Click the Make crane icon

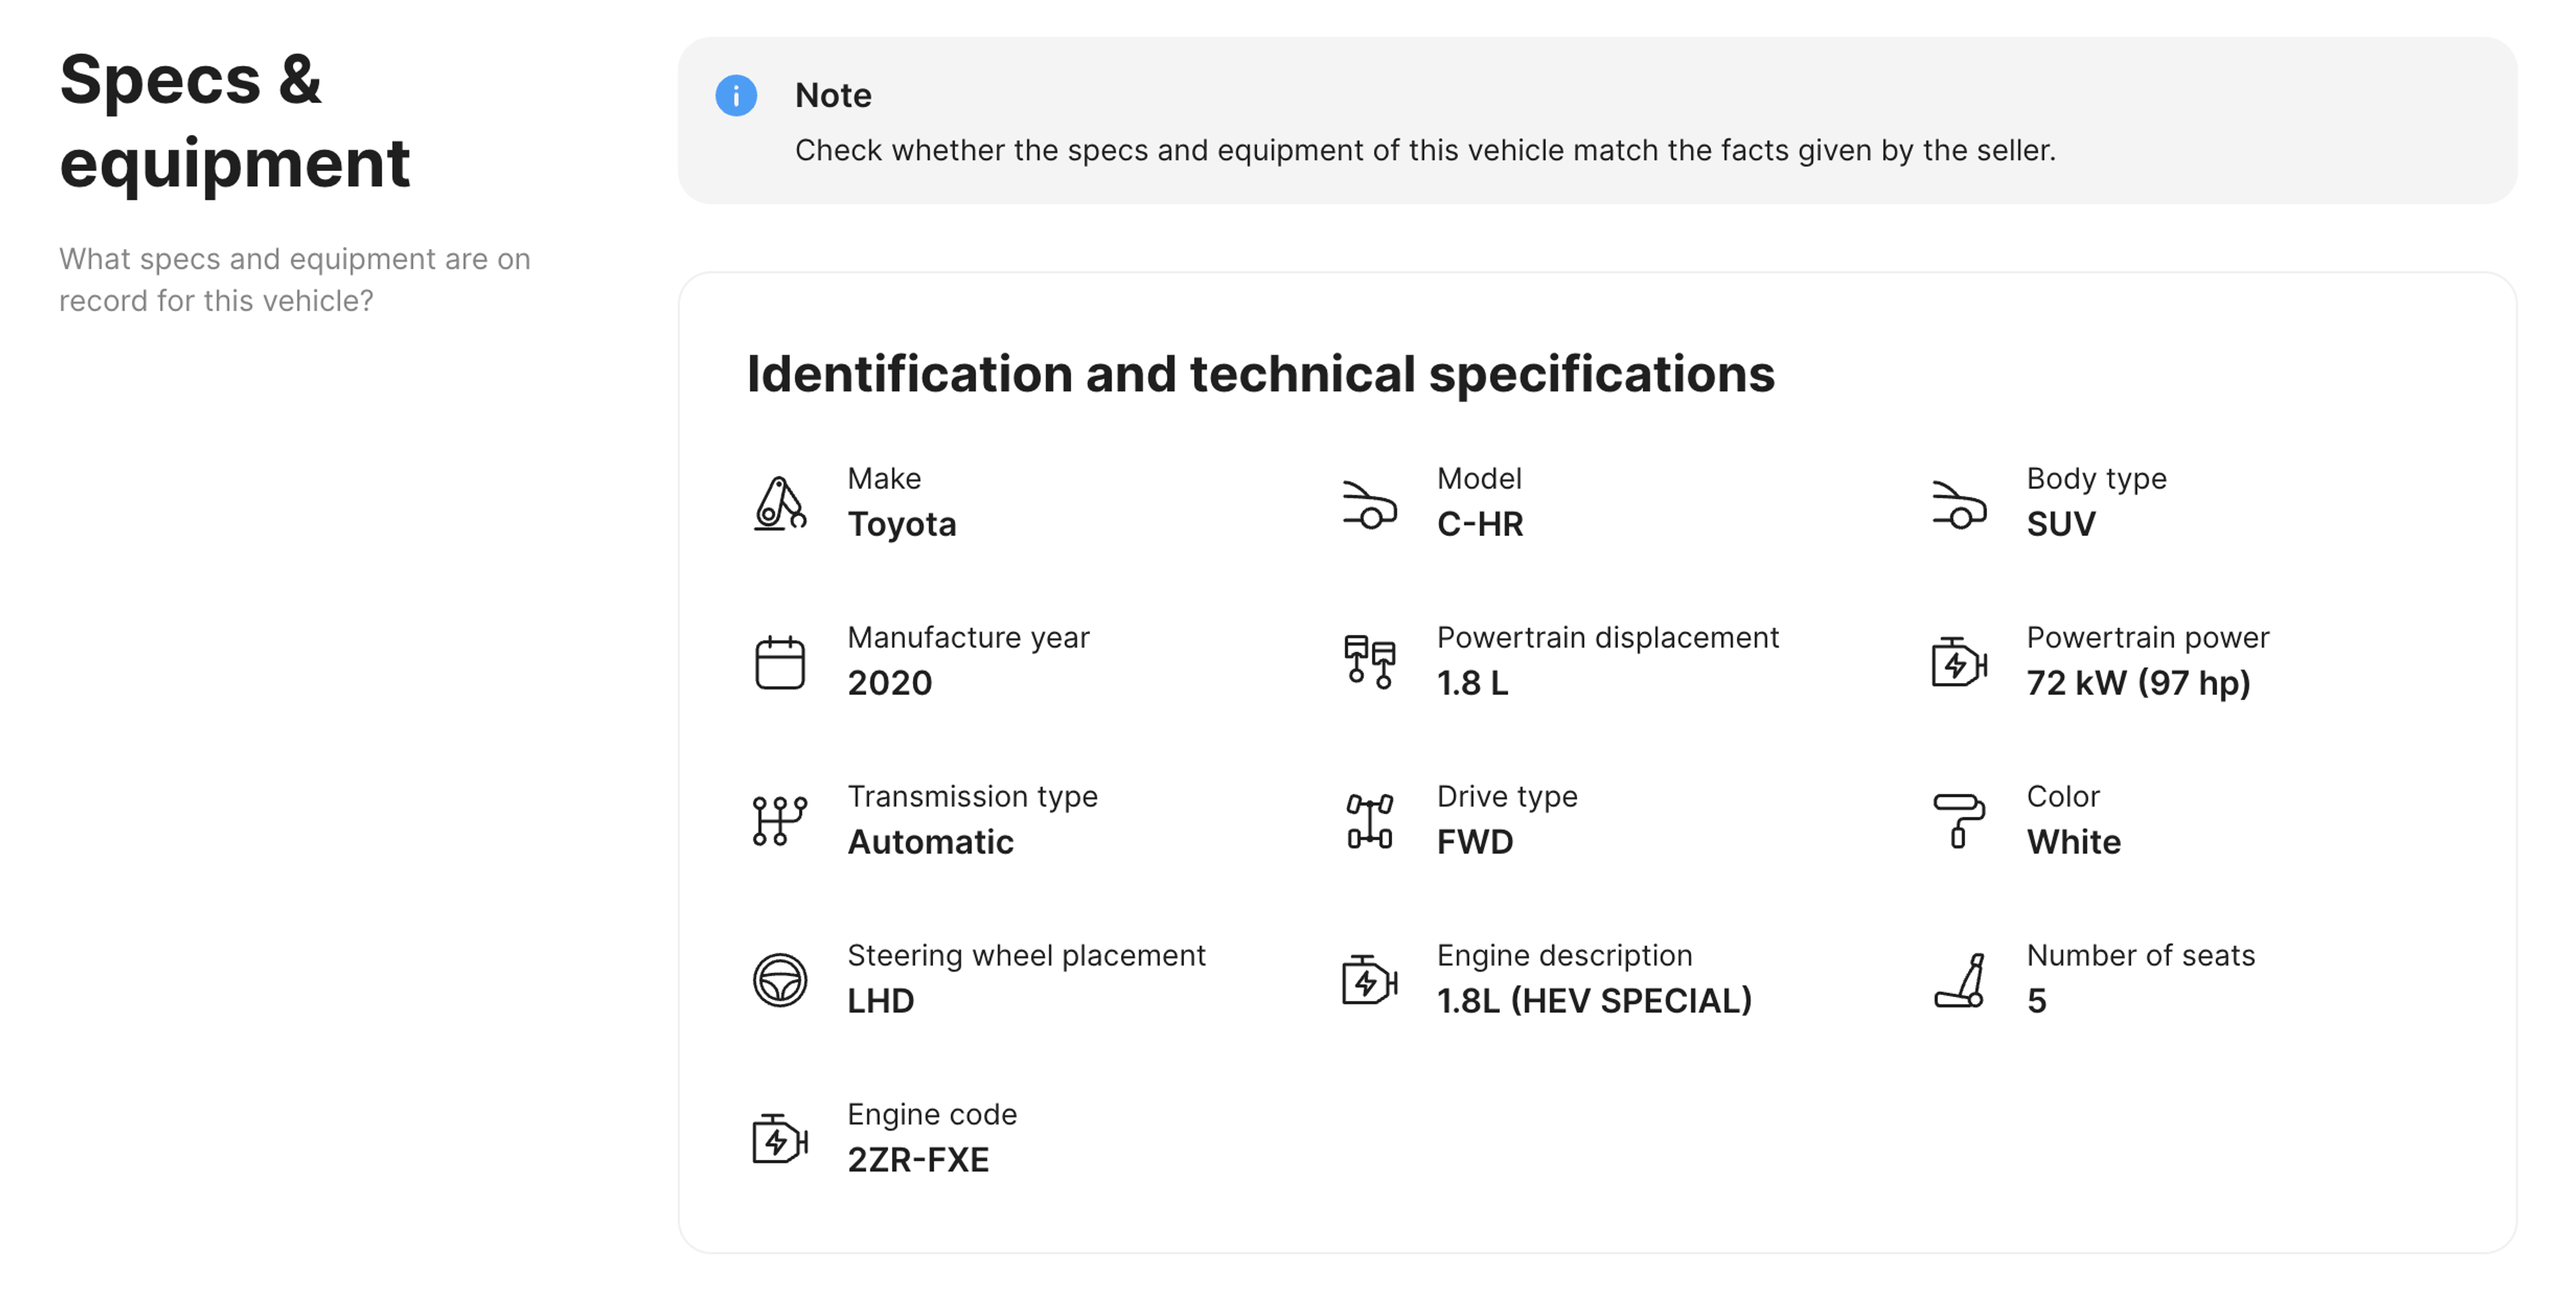point(779,503)
